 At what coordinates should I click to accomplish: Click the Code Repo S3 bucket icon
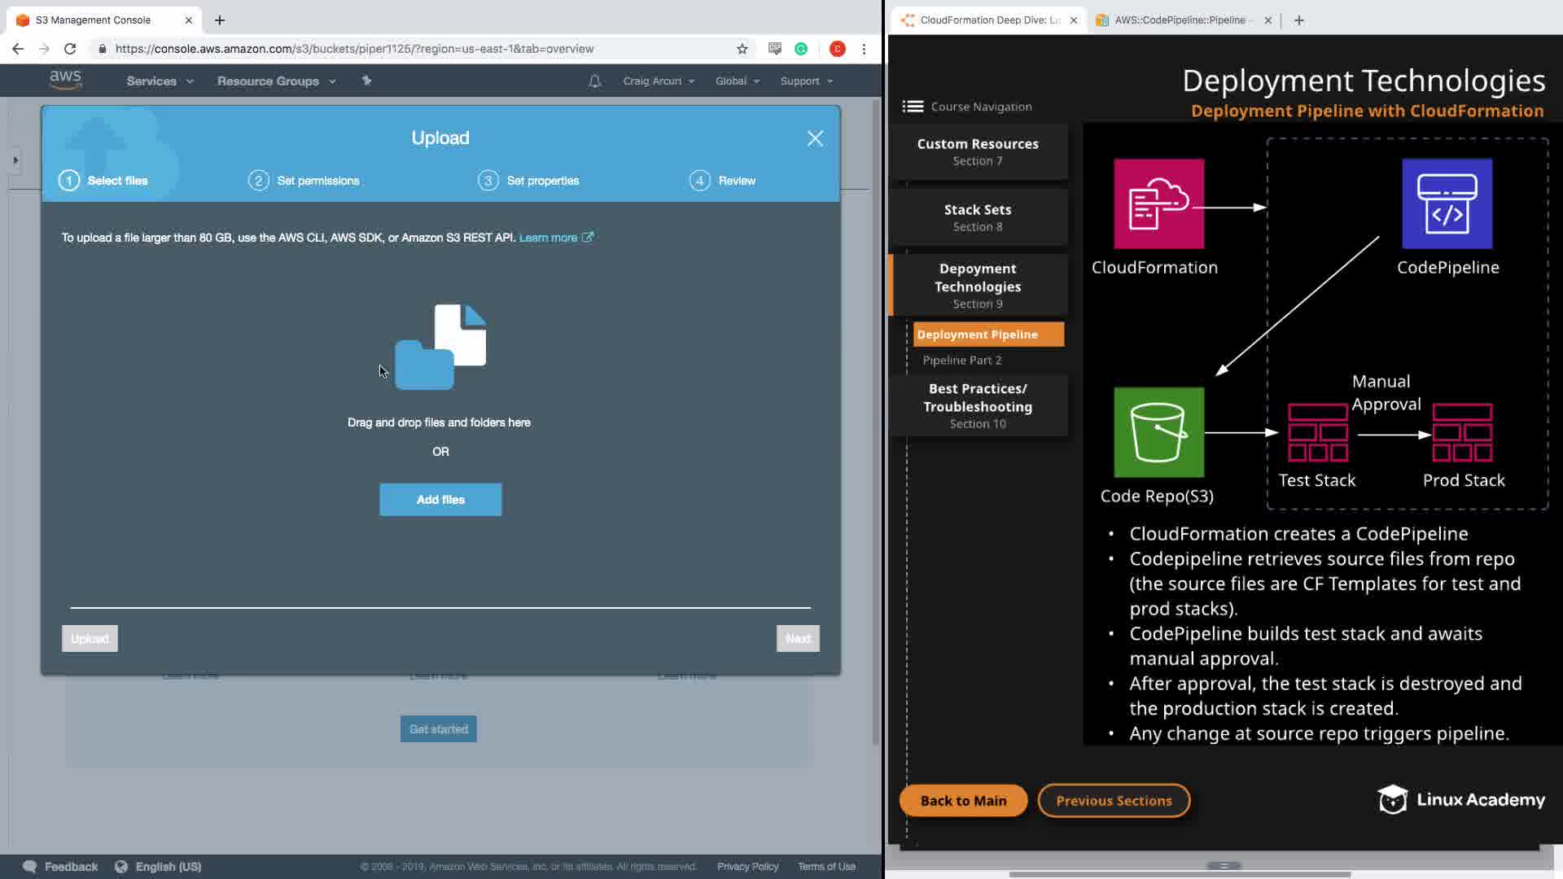click(x=1158, y=432)
